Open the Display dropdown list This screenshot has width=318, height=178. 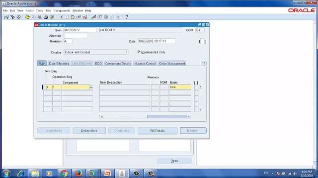[x=126, y=52]
